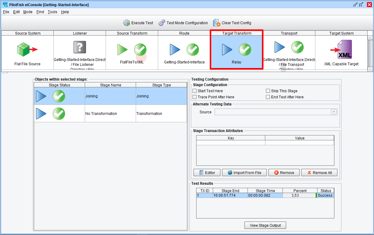Screen dimensions: 374x235
Task: Click Stage Name column header
Action: point(111,85)
